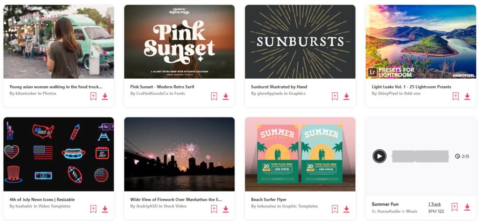Image resolution: width=480 pixels, height=221 pixels.
Task: Open the Pink Sunset font preview image
Action: point(180,42)
